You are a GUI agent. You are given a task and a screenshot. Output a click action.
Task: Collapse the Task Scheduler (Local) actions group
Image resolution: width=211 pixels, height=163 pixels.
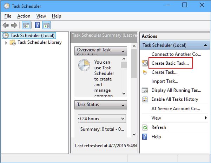coord(205,45)
